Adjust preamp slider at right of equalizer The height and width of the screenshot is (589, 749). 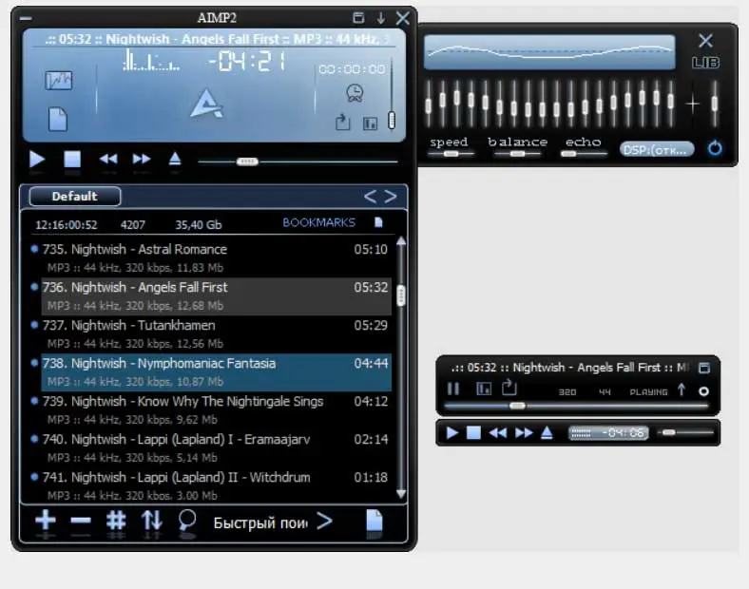[x=715, y=104]
